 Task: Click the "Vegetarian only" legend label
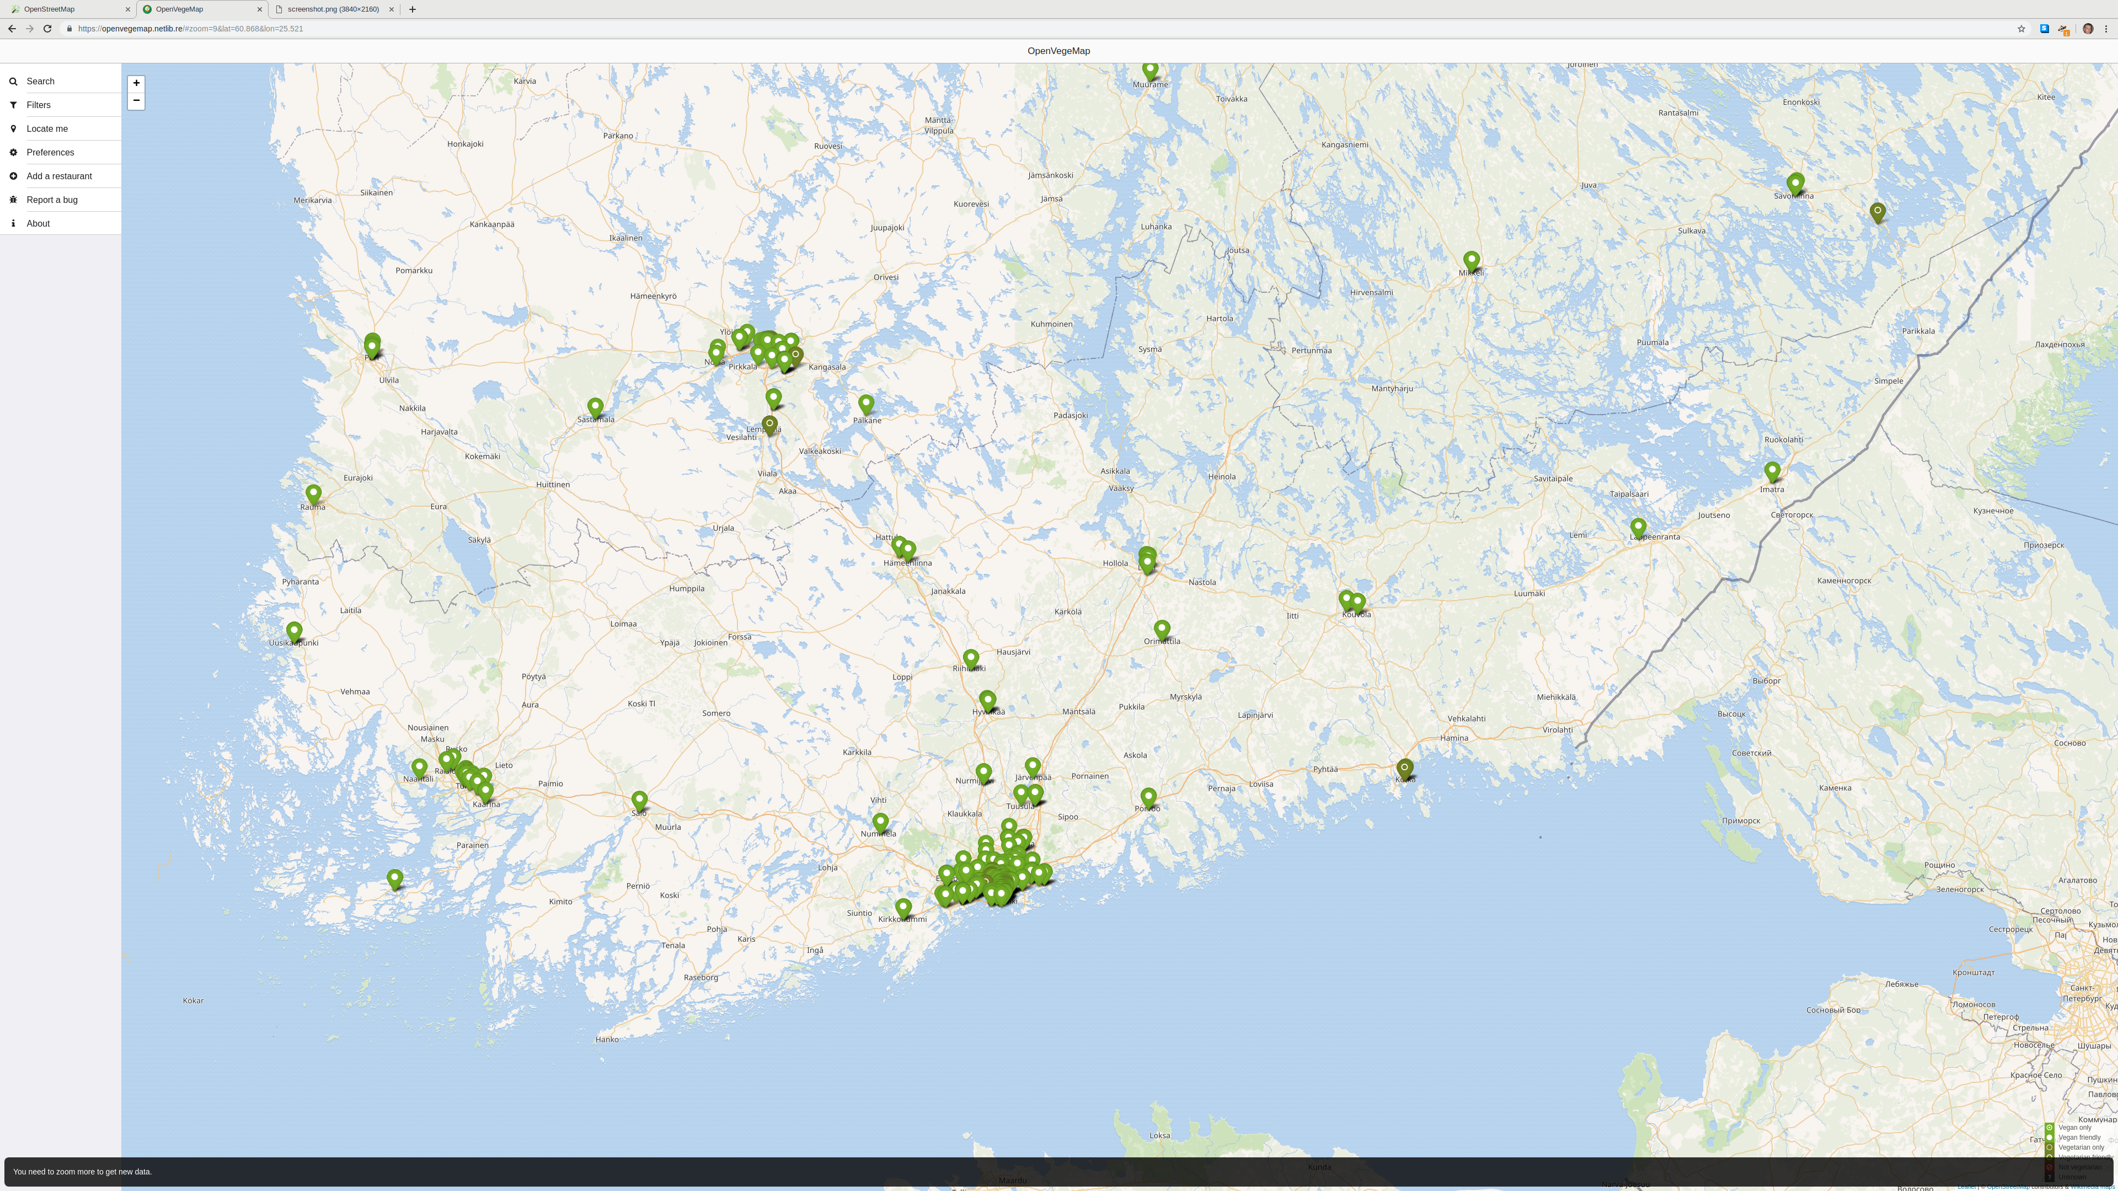coord(2081,1147)
